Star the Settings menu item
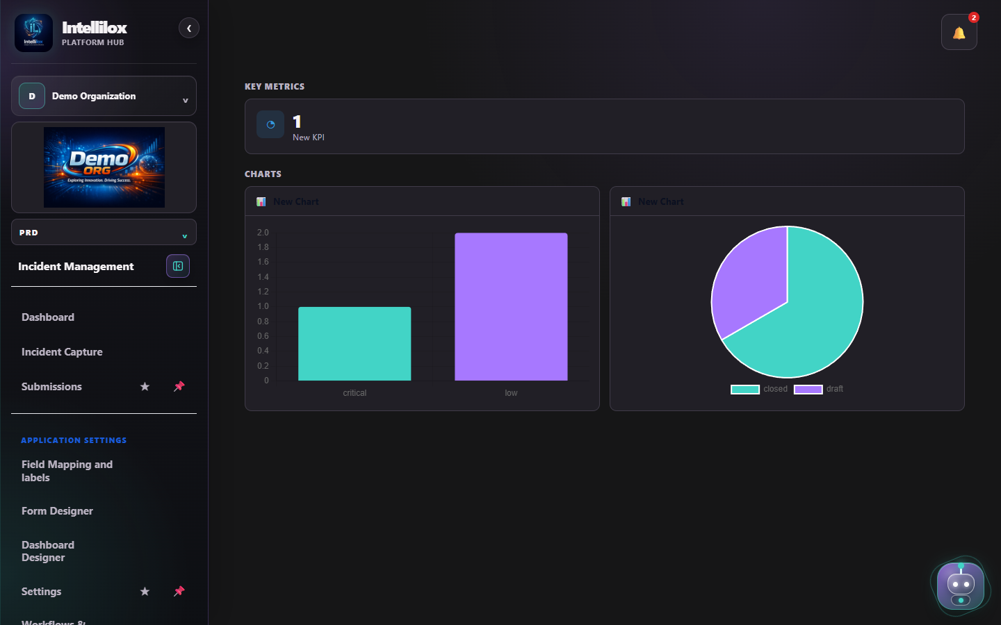 pyautogui.click(x=145, y=592)
